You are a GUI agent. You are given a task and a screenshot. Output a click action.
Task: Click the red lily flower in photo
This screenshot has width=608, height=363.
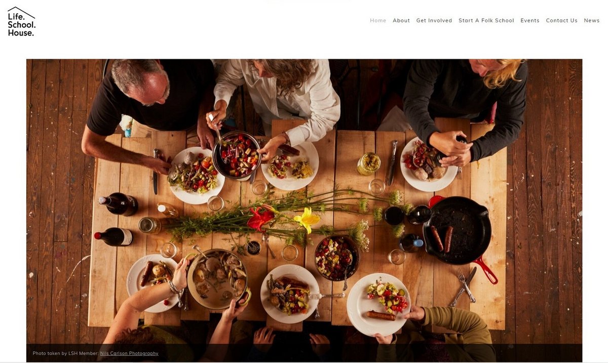tap(260, 218)
